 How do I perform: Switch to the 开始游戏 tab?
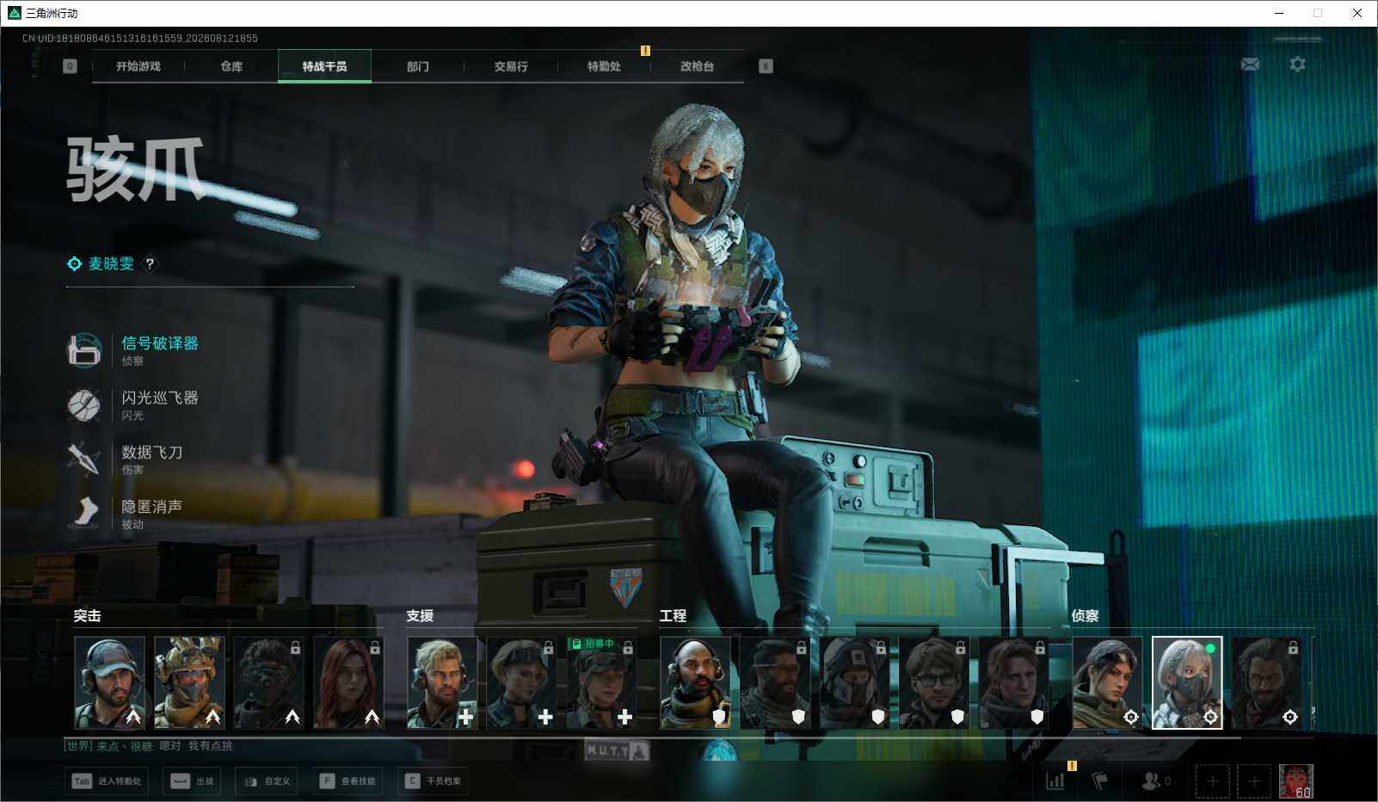[x=138, y=66]
